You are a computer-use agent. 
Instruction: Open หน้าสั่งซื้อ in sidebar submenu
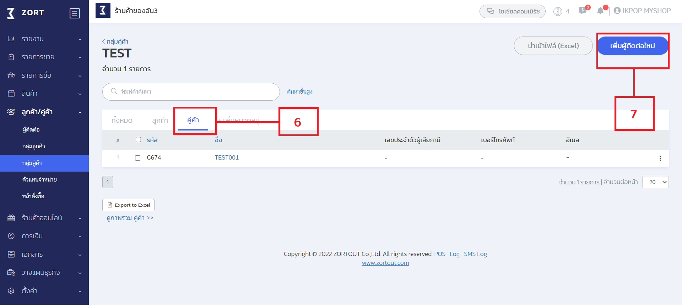click(33, 196)
